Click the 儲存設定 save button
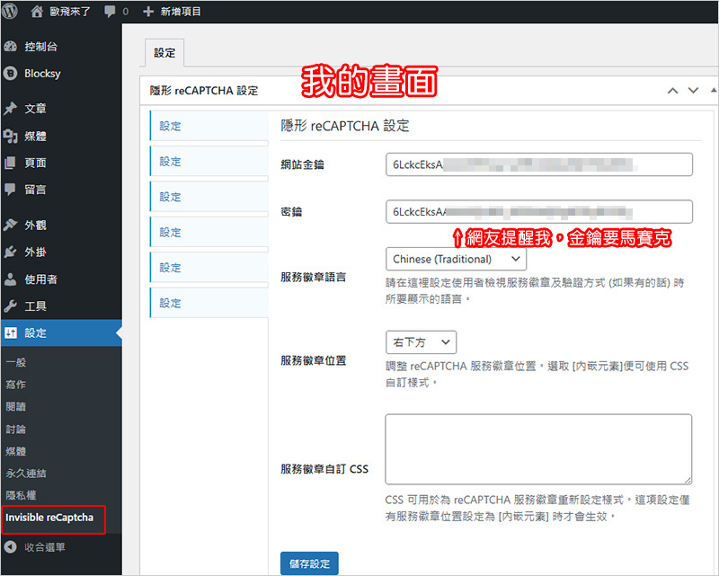This screenshot has height=576, width=719. point(309,563)
